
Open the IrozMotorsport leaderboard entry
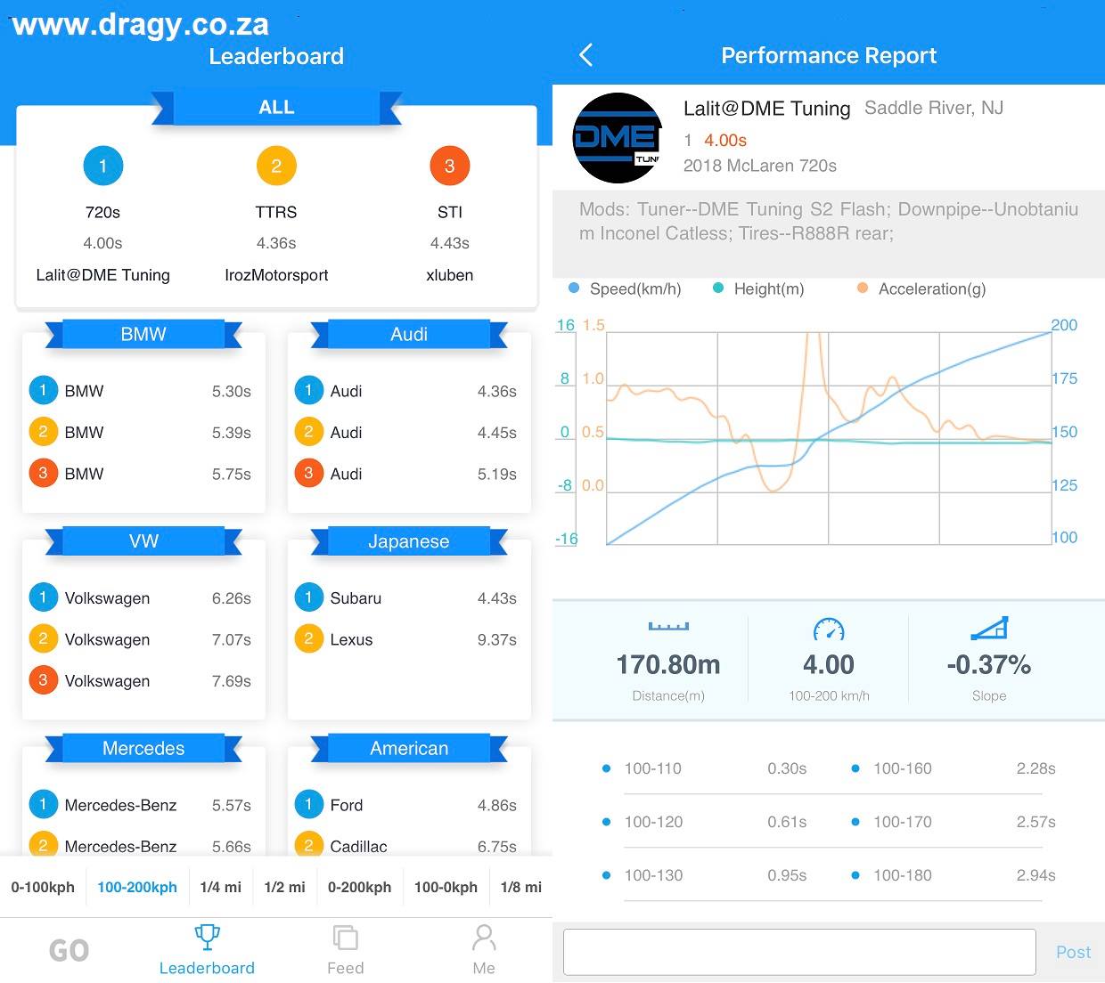276,275
